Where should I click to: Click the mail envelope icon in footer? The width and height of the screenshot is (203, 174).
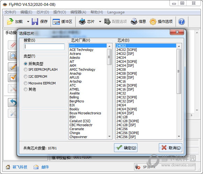36,167
